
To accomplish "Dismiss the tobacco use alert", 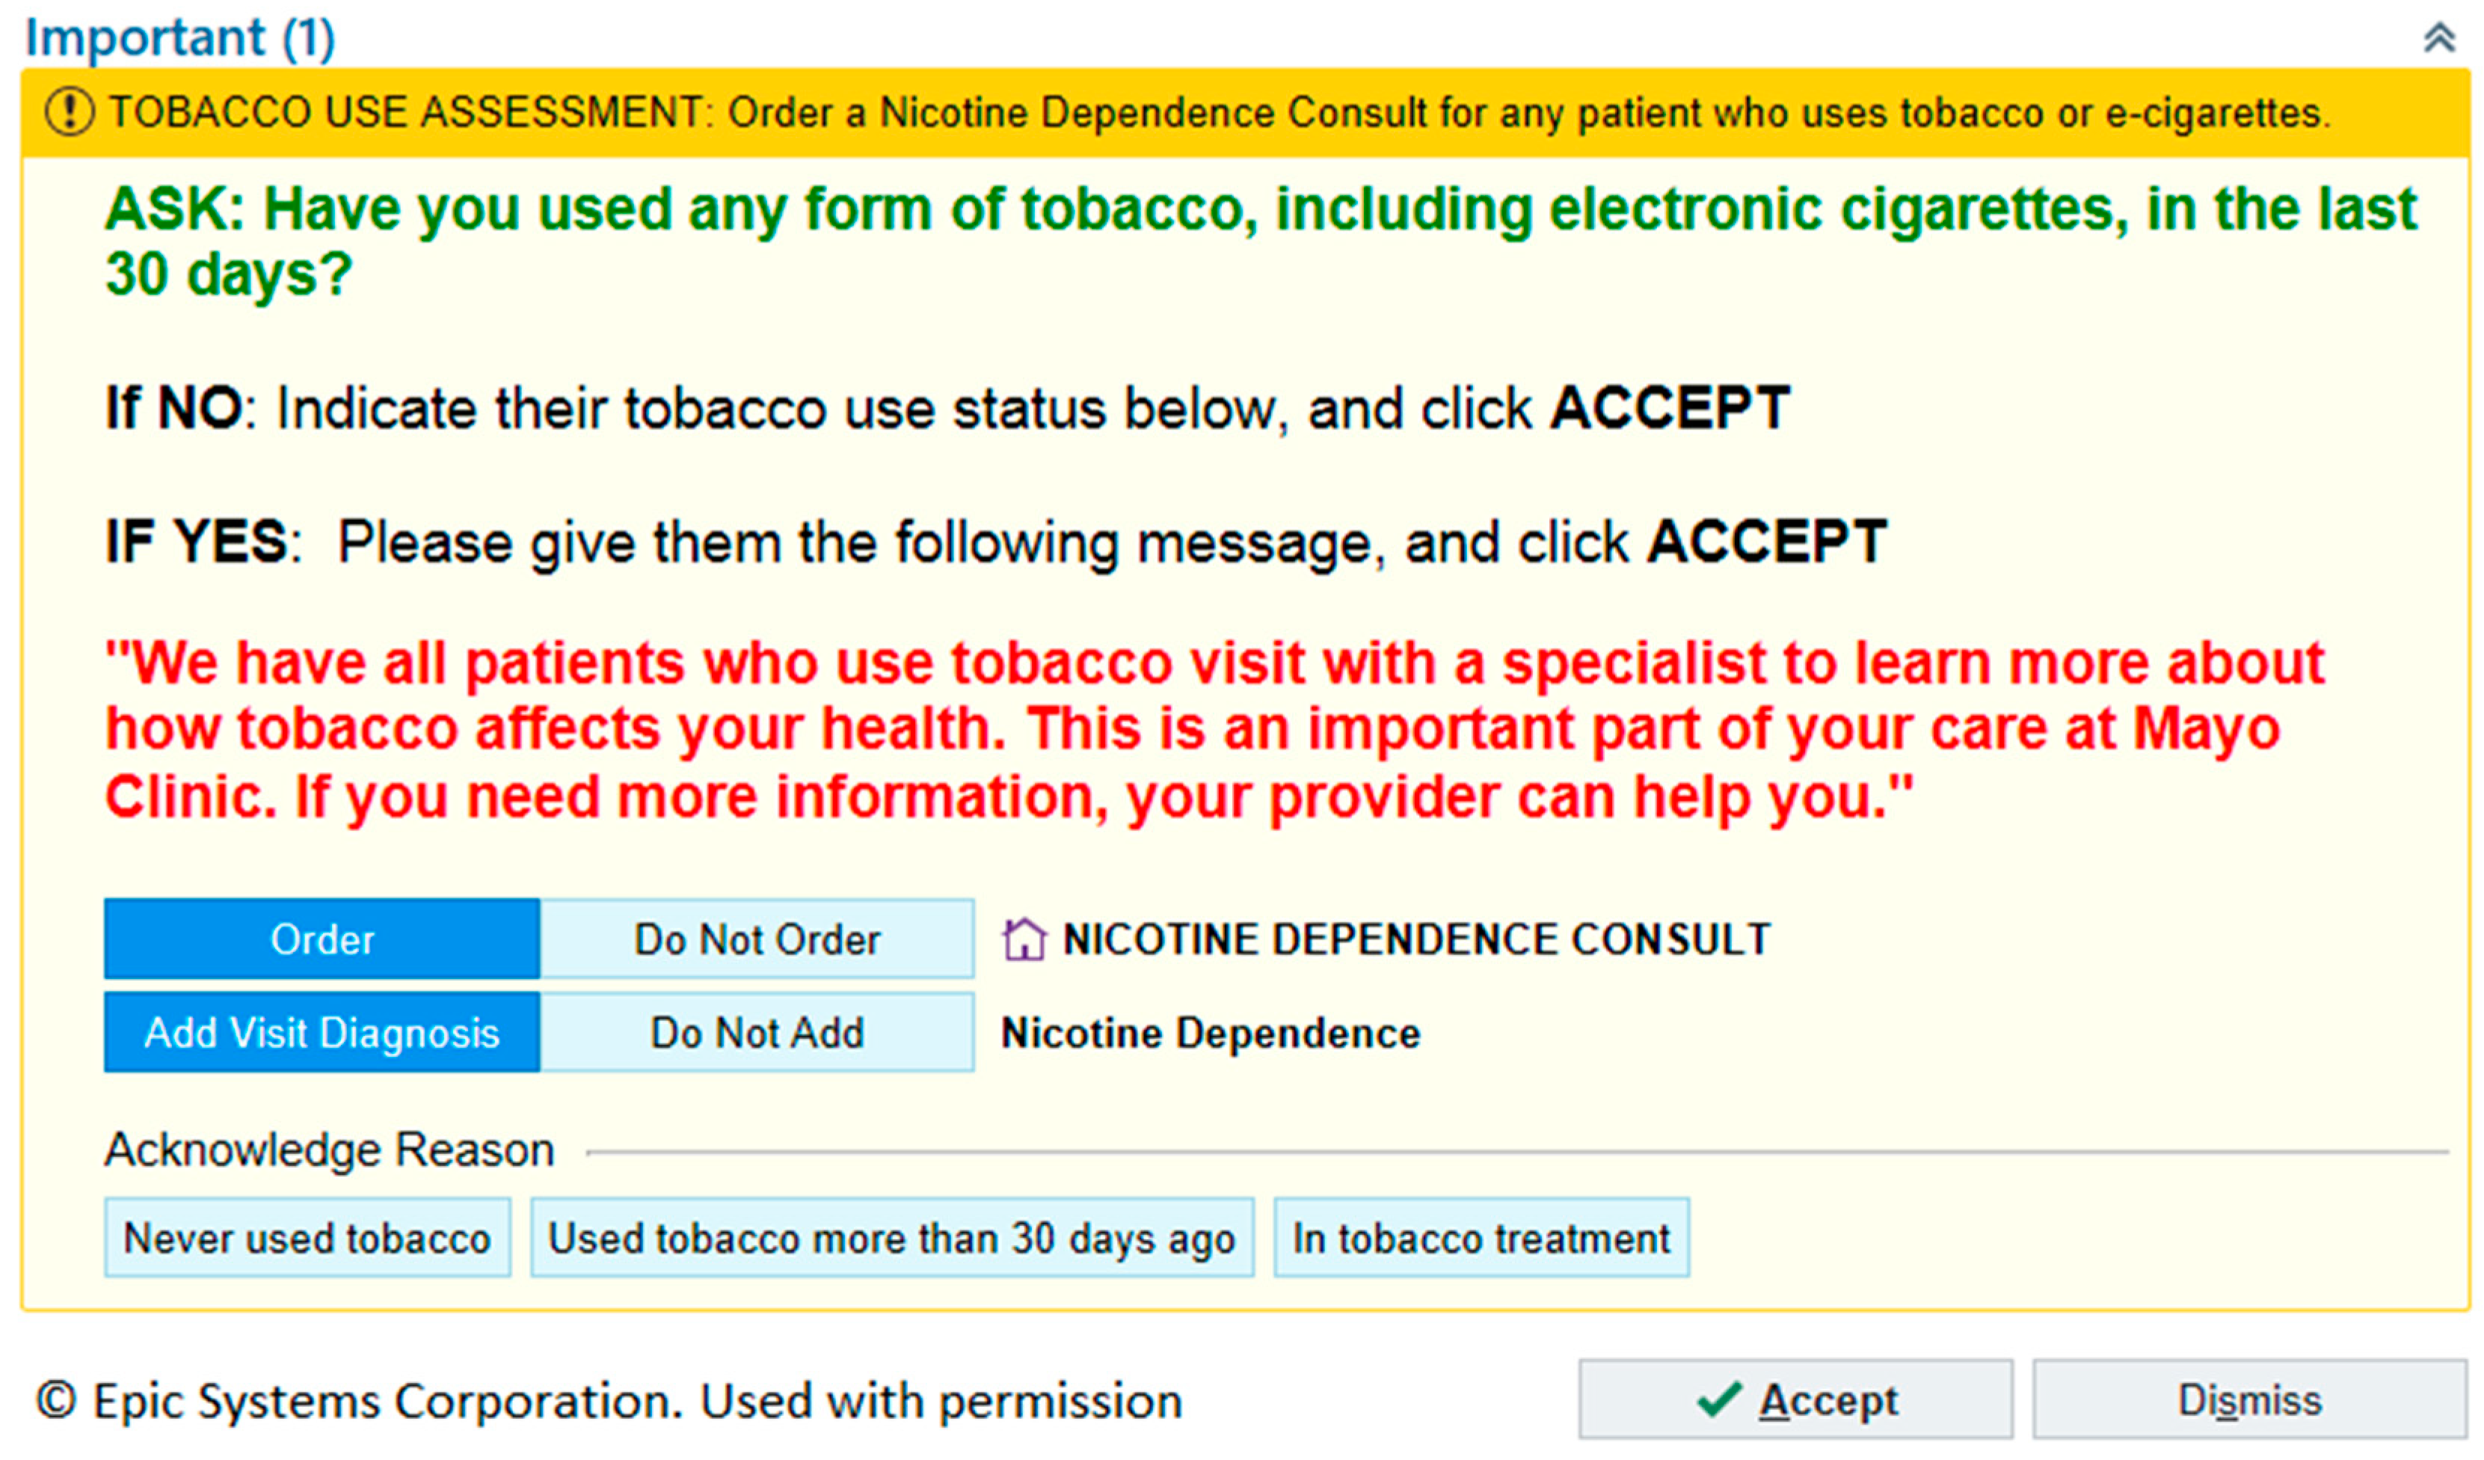I will tap(2249, 1400).
